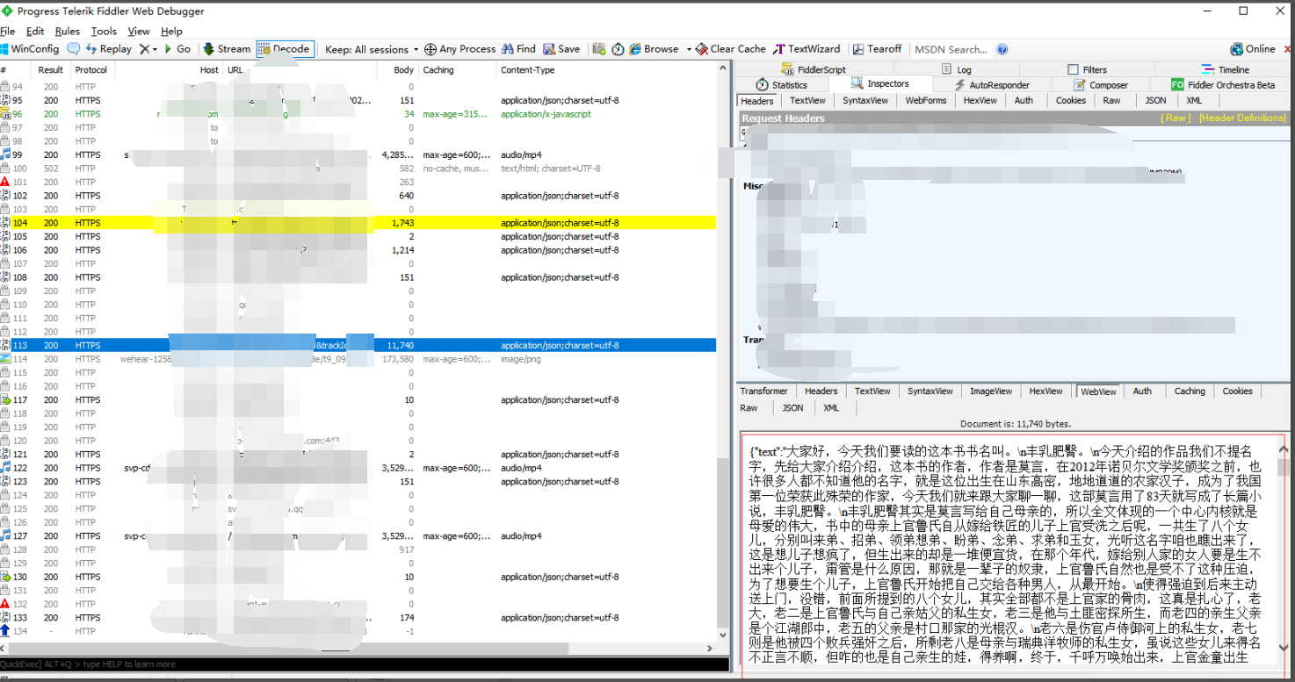Click audio icon of session 99

(x=5, y=154)
